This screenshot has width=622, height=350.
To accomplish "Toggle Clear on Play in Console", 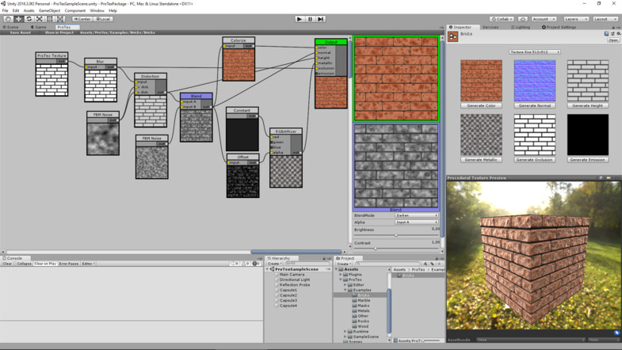I will click(x=45, y=264).
